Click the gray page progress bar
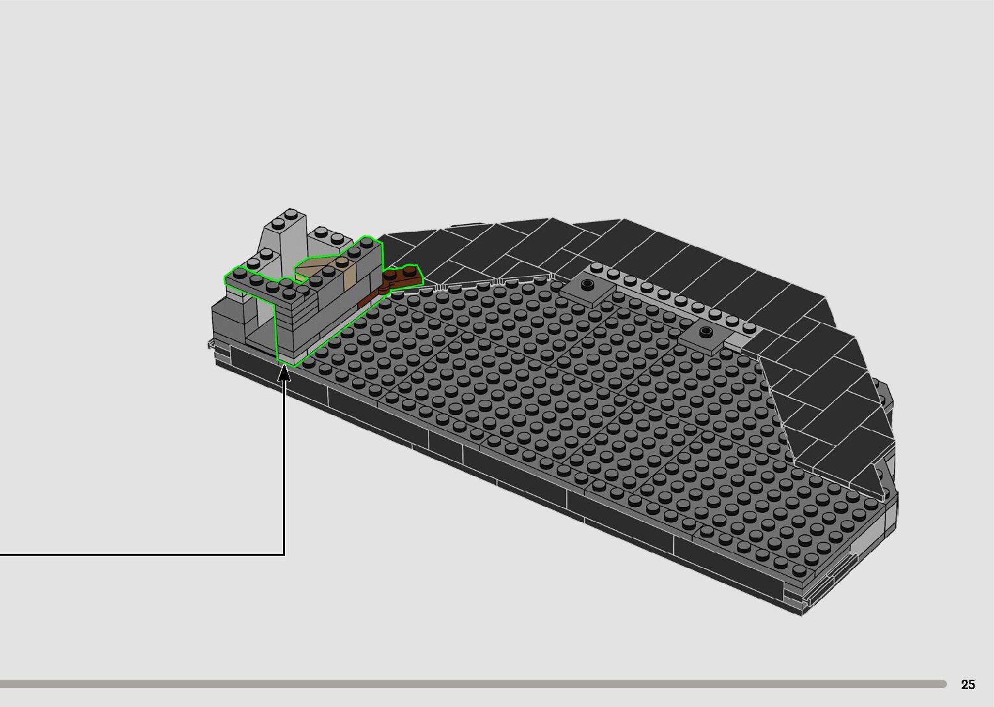Viewport: 994px width, 707px height. click(473, 684)
